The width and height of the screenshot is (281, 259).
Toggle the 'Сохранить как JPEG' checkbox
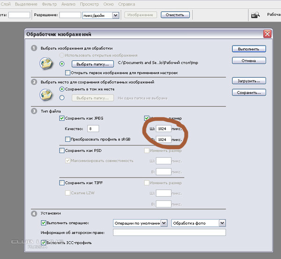point(62,118)
